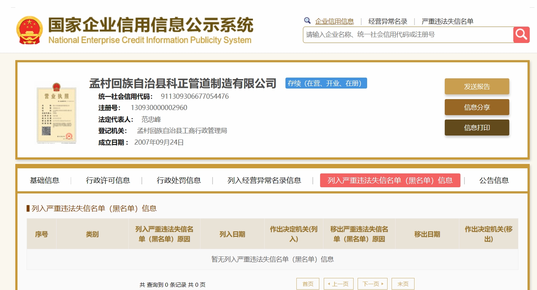Go to the 上一页 previous page
Image resolution: width=537 pixels, height=290 pixels.
click(x=338, y=284)
